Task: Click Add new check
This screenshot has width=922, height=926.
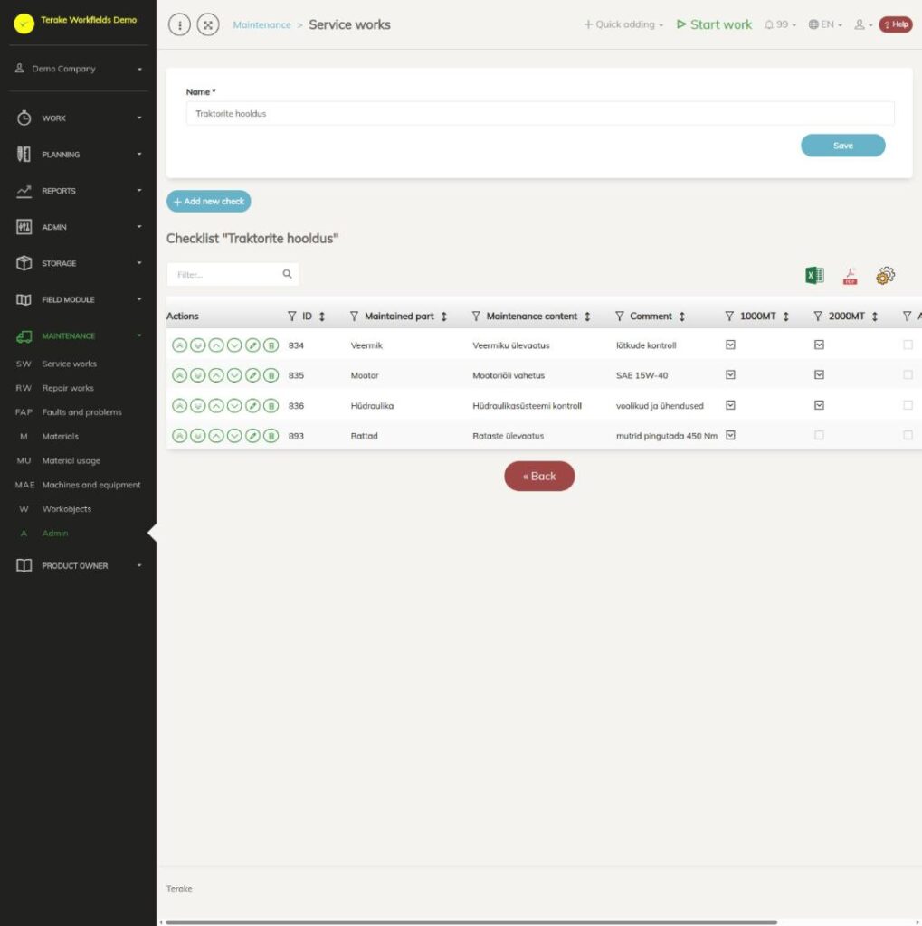Action: [x=209, y=202]
